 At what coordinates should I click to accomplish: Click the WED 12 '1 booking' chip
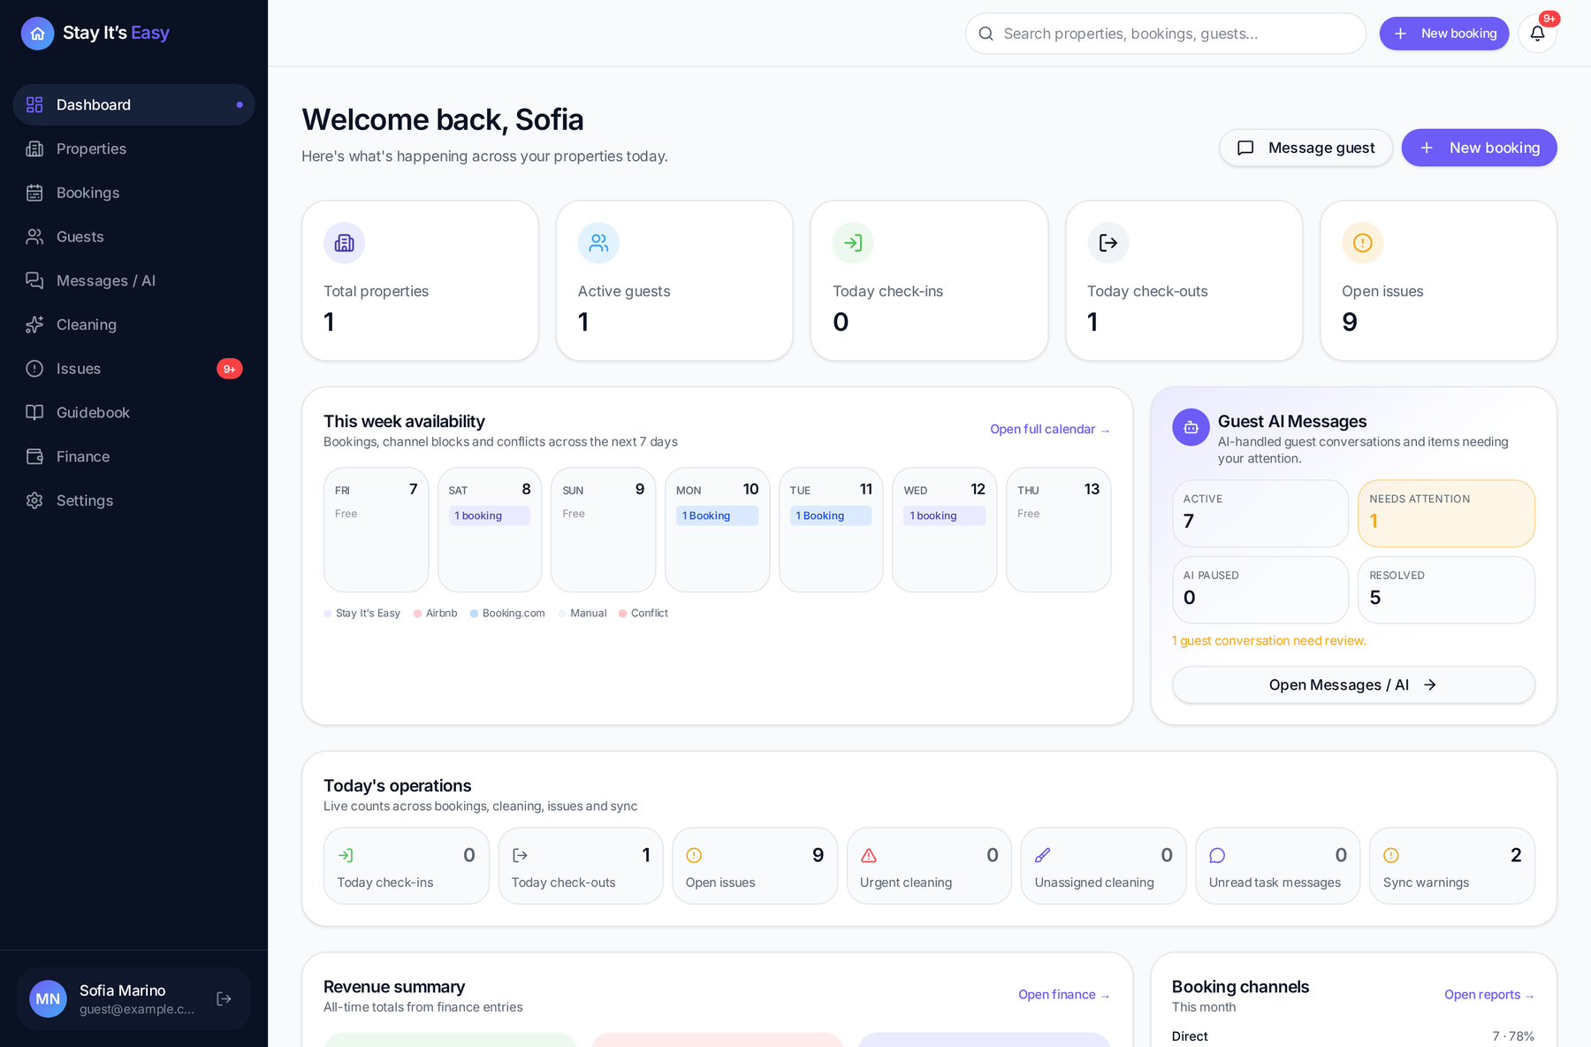tap(944, 516)
